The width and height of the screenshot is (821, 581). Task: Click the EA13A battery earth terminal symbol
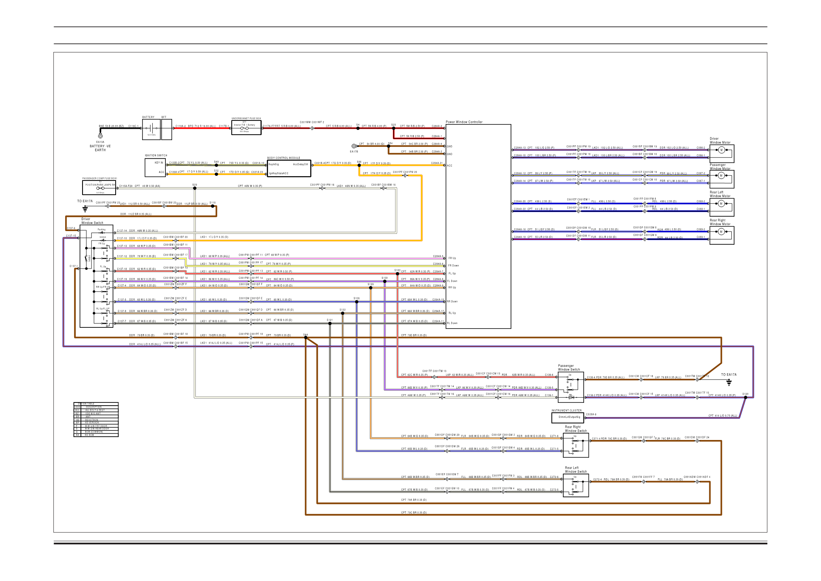pyautogui.click(x=100, y=136)
